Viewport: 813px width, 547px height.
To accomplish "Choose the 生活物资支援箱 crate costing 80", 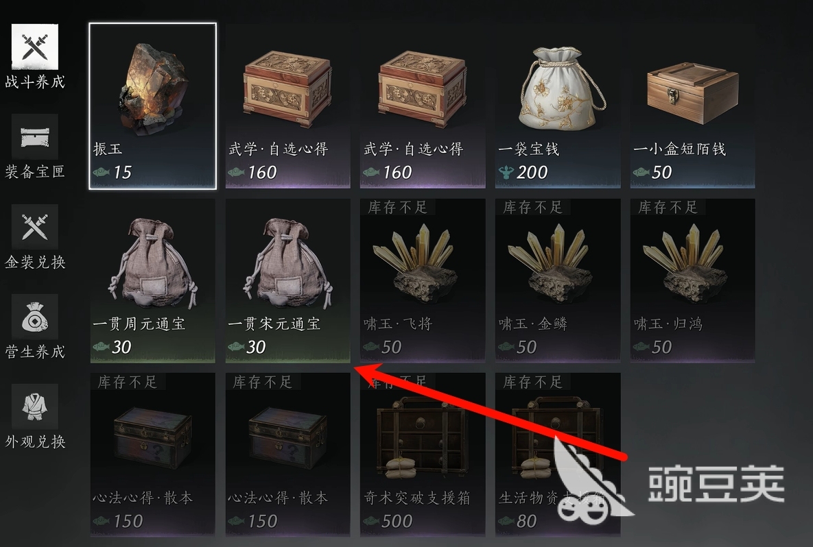I will point(558,454).
